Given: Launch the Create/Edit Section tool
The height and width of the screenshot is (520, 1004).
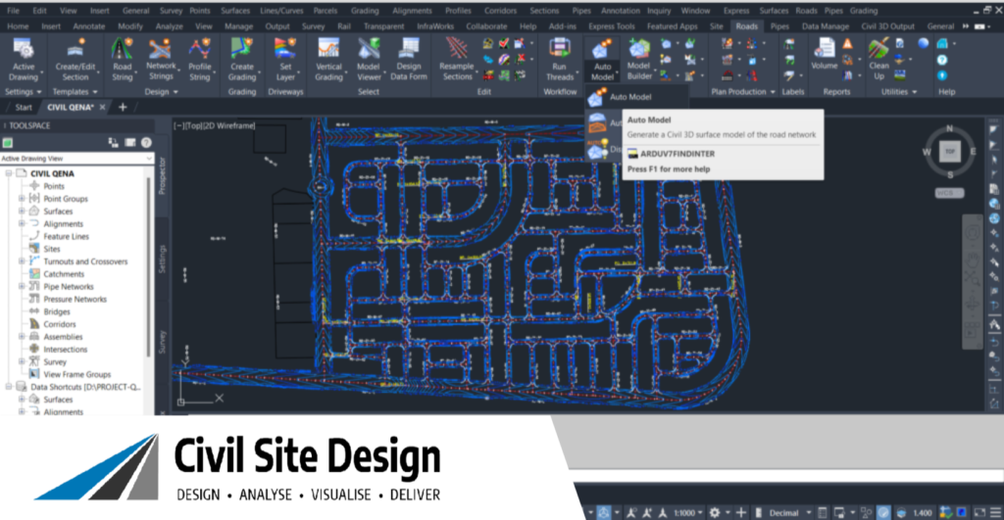Looking at the screenshot, I should 75,60.
